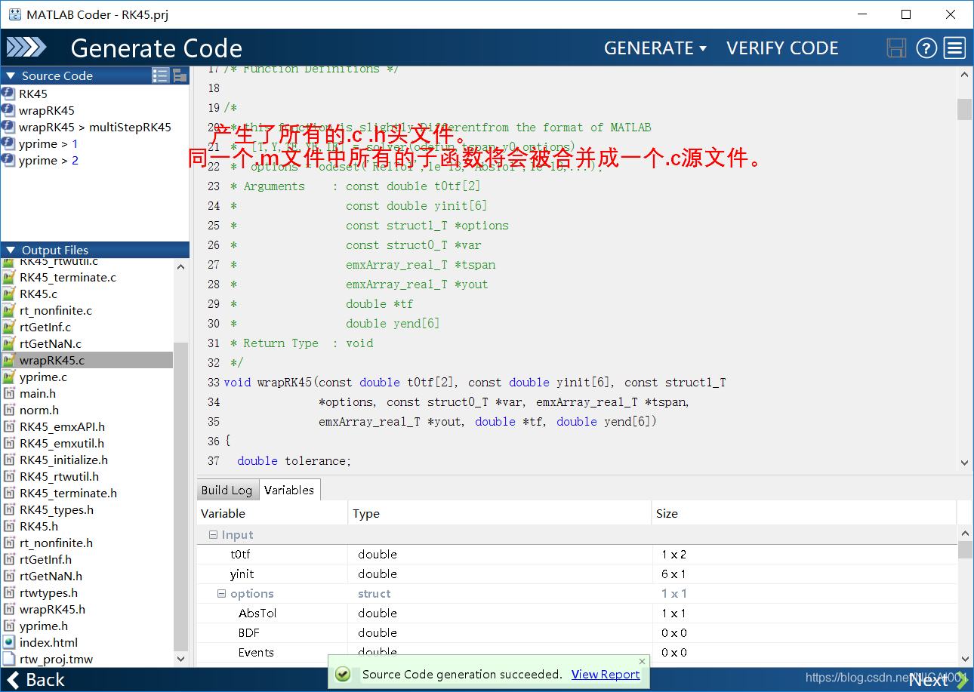The height and width of the screenshot is (692, 974).
Task: Switch Source Code to list view icon
Action: (x=160, y=75)
